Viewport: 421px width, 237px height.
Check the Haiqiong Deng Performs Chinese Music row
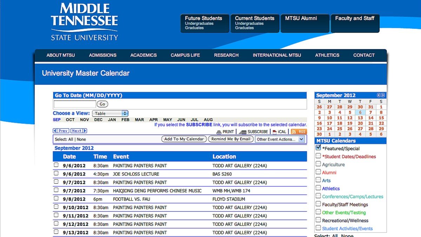56,190
